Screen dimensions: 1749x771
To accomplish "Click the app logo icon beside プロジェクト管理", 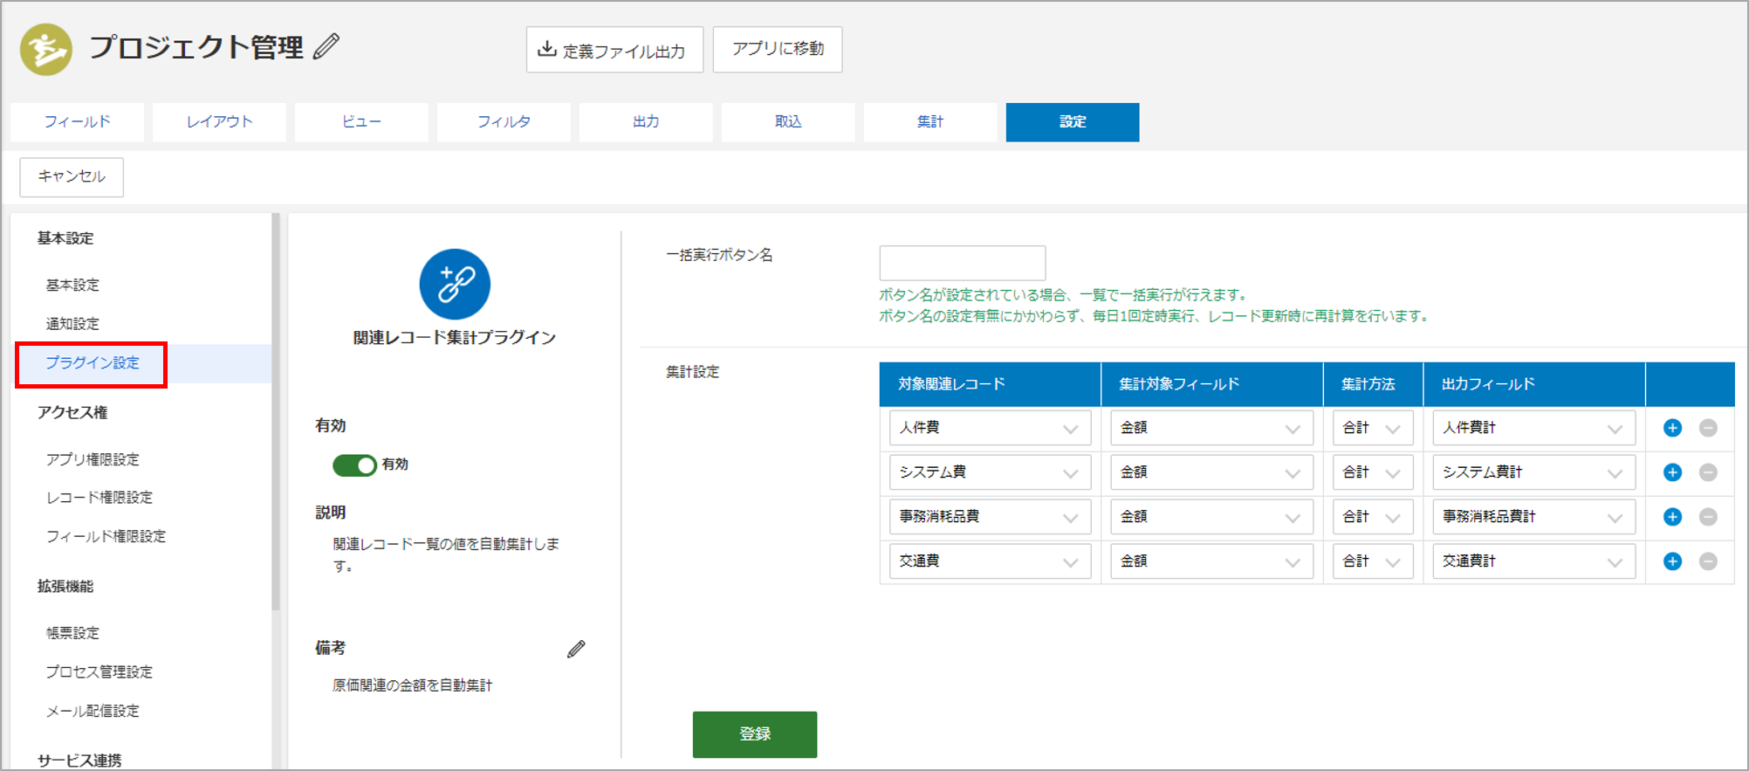I will coord(46,50).
